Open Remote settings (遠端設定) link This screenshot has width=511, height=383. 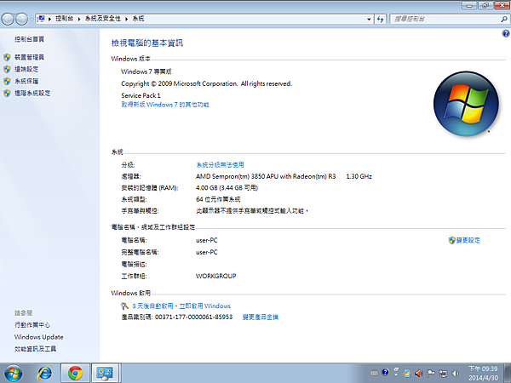26,69
